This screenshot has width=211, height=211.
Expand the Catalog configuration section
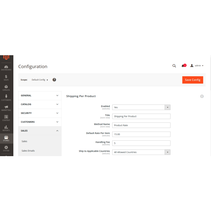pos(40,104)
